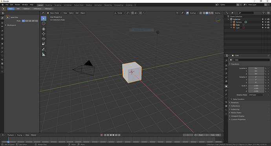This screenshot has width=271, height=146.
Task: Switch to the Modeling workspace tab
Action: (x=49, y=5)
